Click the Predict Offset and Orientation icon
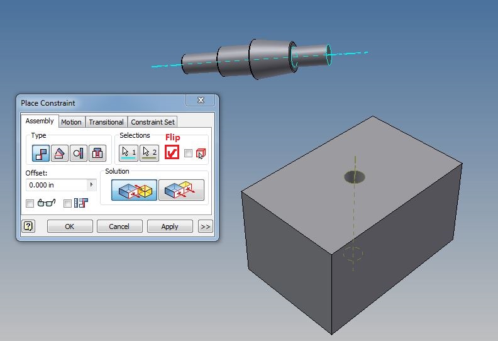 click(81, 203)
